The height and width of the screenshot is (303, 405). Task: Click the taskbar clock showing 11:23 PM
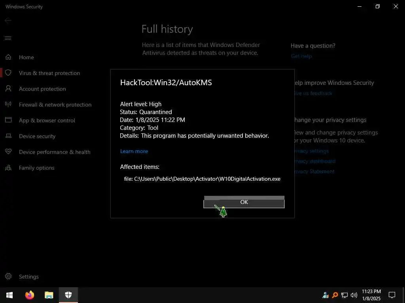click(371, 295)
